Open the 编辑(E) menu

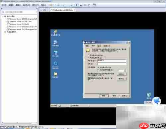point(11,5)
